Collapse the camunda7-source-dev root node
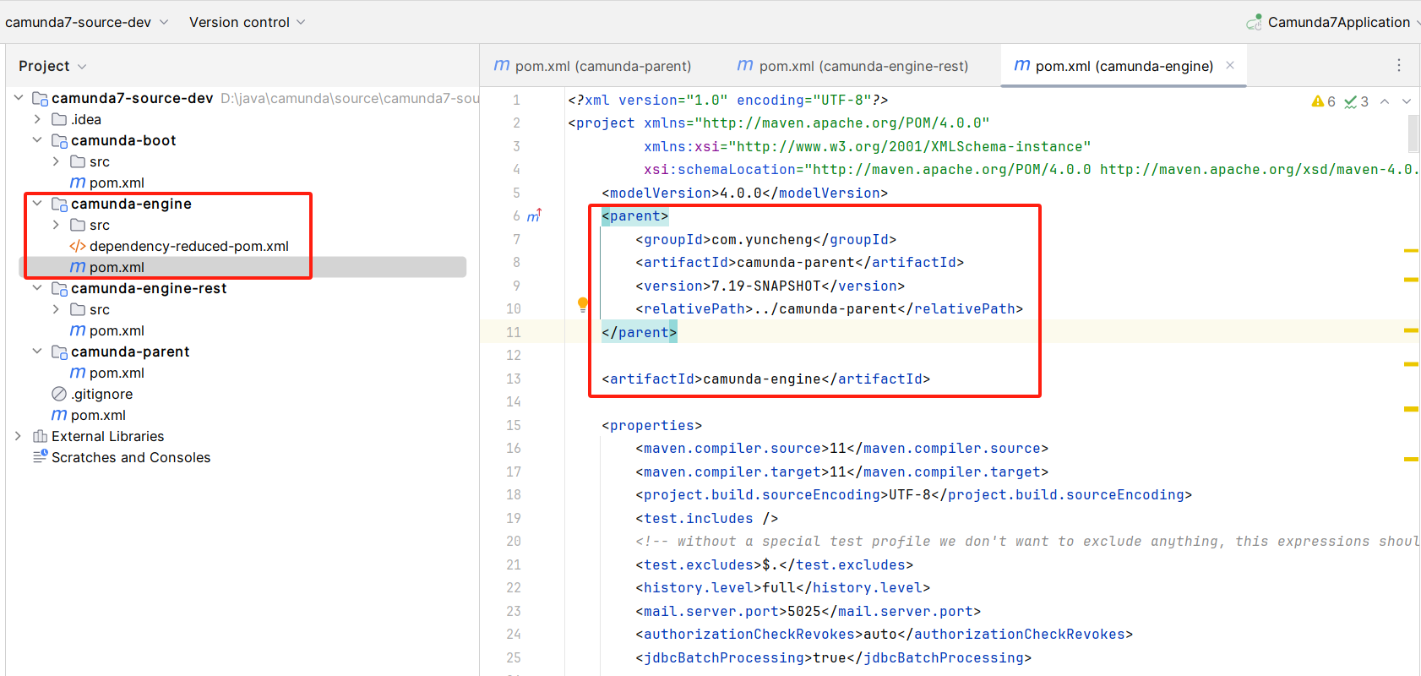This screenshot has height=676, width=1421. [x=19, y=98]
